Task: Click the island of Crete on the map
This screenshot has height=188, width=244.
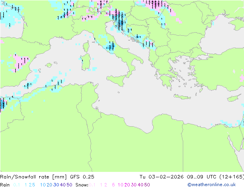Action: pyautogui.click(x=182, y=97)
